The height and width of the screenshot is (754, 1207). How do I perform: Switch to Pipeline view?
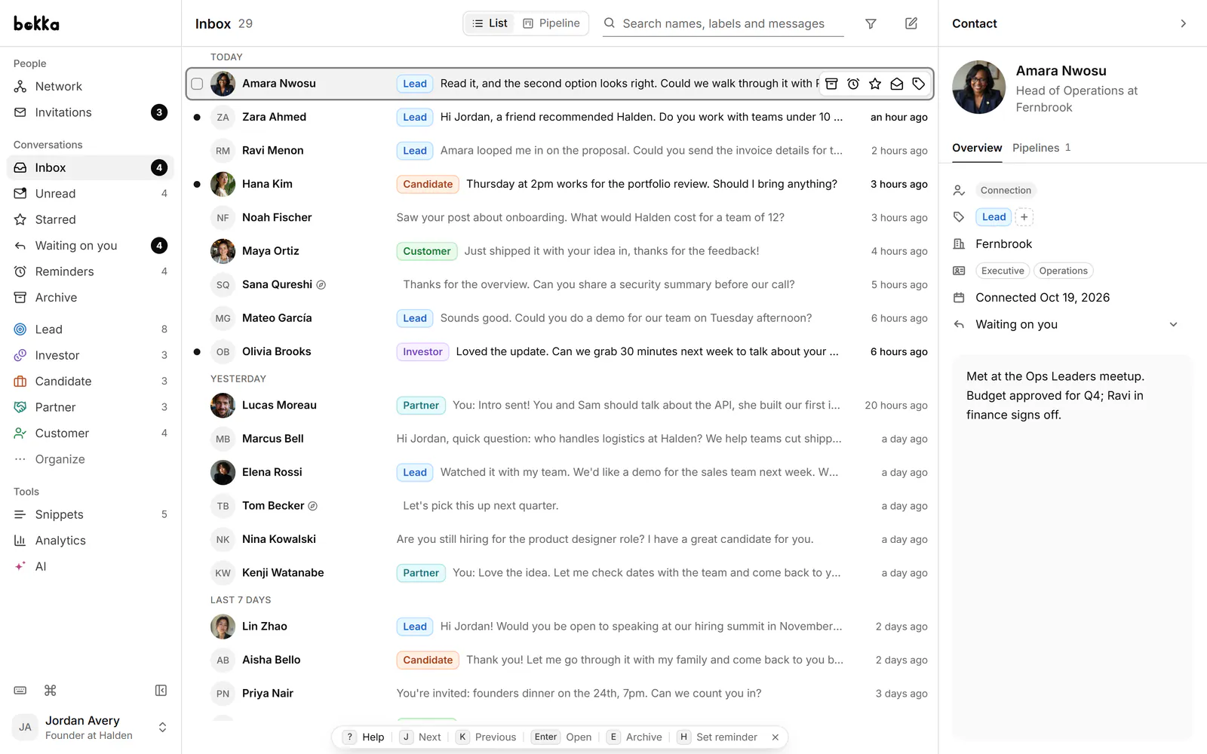(x=551, y=23)
